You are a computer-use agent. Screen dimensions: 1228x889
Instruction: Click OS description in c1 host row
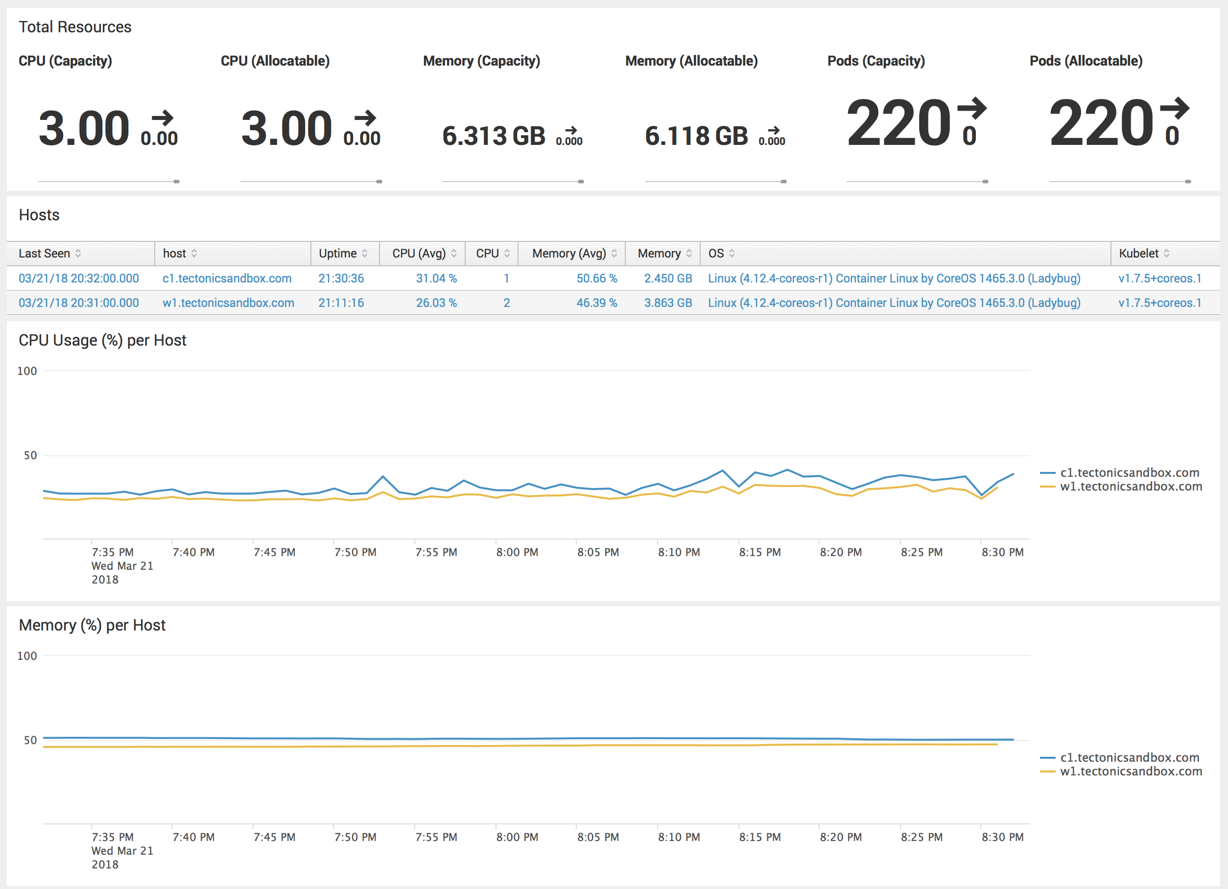(894, 278)
